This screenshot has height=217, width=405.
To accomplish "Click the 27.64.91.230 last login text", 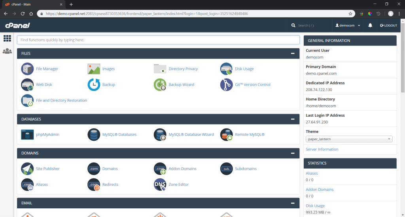I will [x=317, y=122].
